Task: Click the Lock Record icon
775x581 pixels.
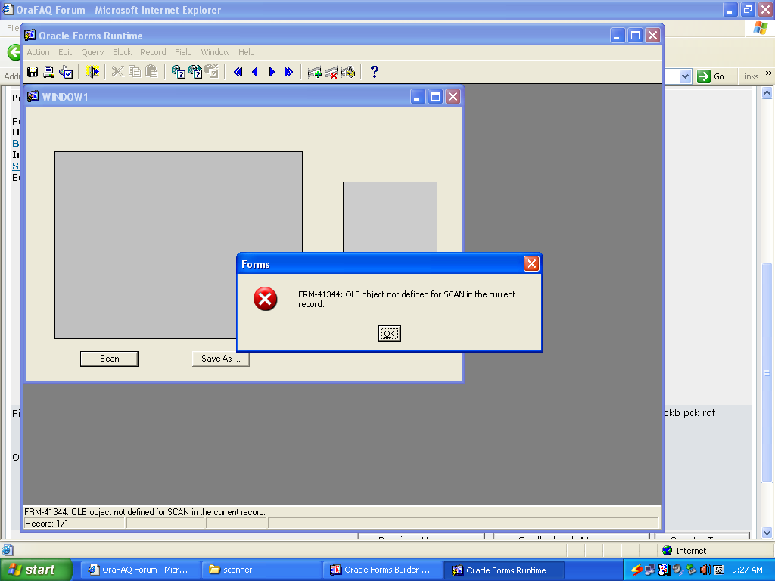Action: point(348,73)
